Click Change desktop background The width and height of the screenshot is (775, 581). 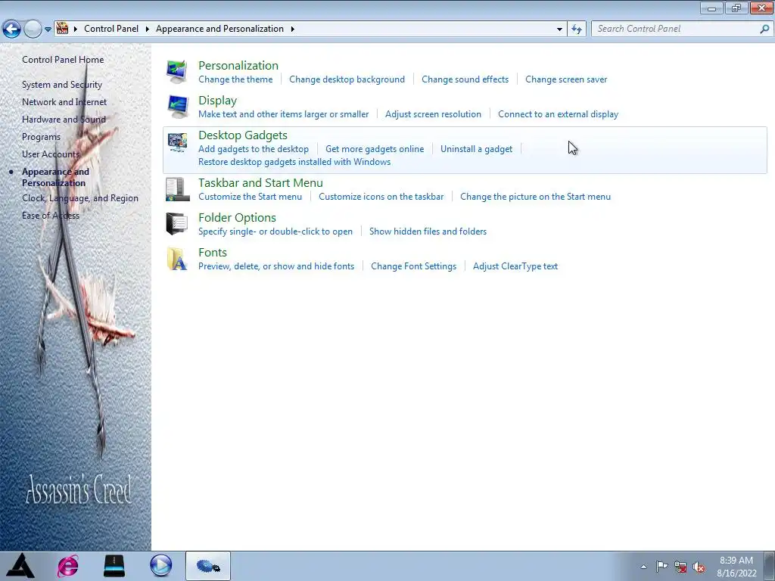click(x=347, y=79)
